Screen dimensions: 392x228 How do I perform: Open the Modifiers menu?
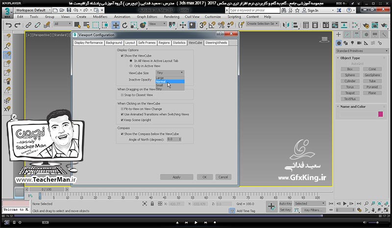(x=100, y=17)
